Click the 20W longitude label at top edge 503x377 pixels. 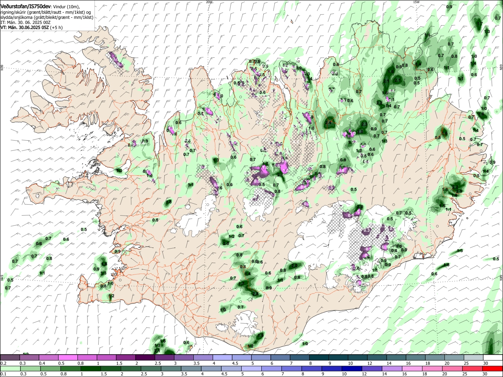coord(209,2)
